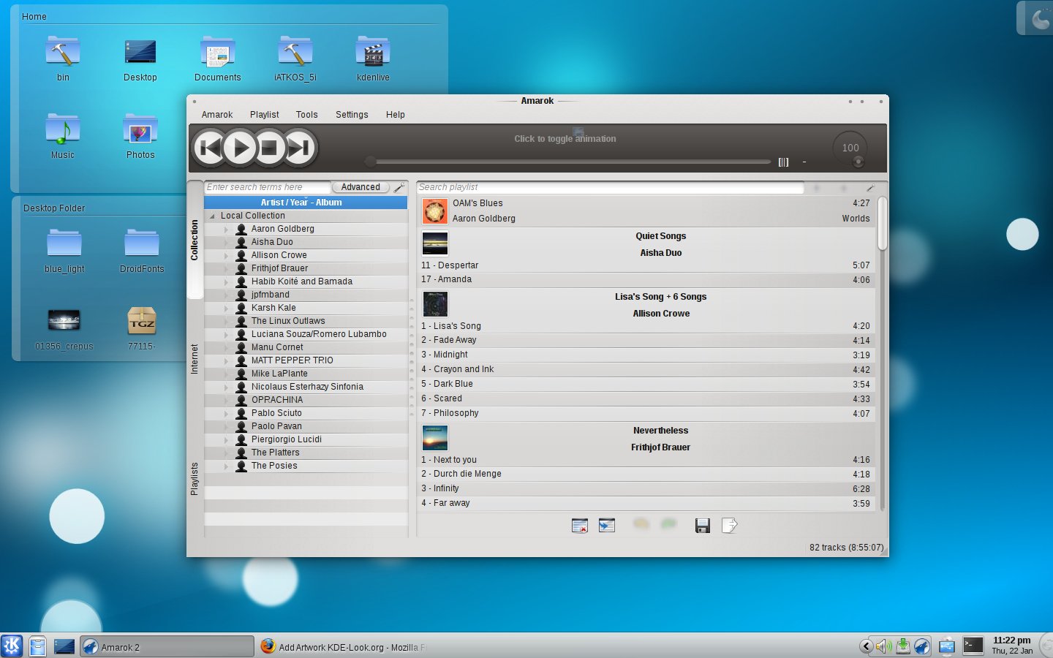
Task: Expand the Aisha Duo artist node
Action: tap(227, 242)
